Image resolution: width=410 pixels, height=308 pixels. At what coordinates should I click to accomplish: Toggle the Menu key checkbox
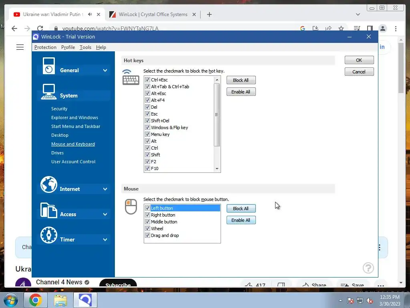tap(147, 134)
